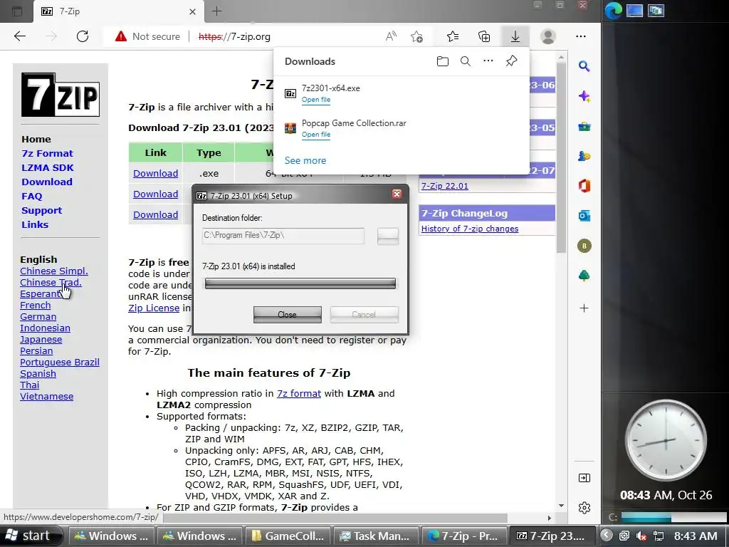Pin the Downloads panel

point(511,61)
